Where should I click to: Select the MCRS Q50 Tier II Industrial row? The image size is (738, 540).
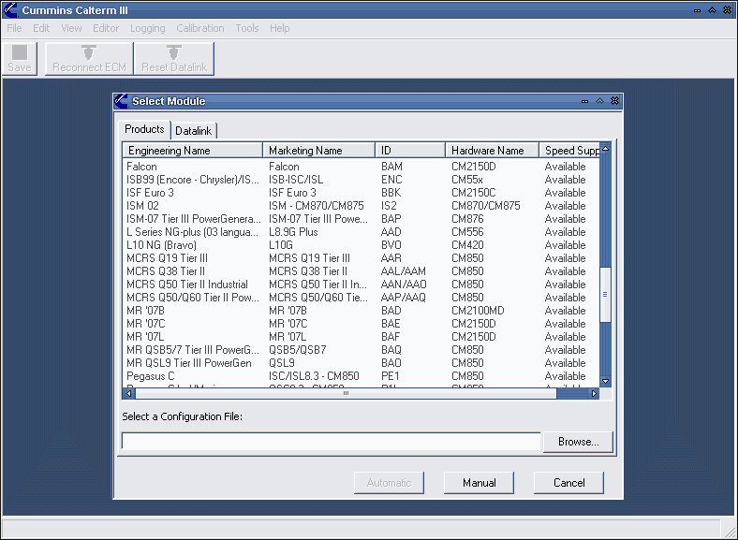[x=361, y=285]
